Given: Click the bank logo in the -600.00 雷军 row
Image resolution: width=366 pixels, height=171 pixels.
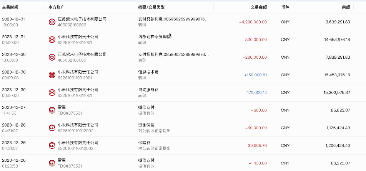Looking at the screenshot, I should (52, 110).
